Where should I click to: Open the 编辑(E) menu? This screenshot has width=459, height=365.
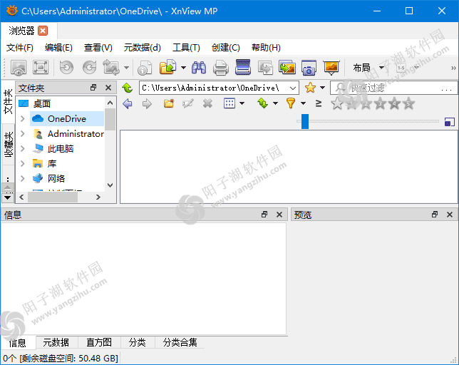[x=58, y=48]
